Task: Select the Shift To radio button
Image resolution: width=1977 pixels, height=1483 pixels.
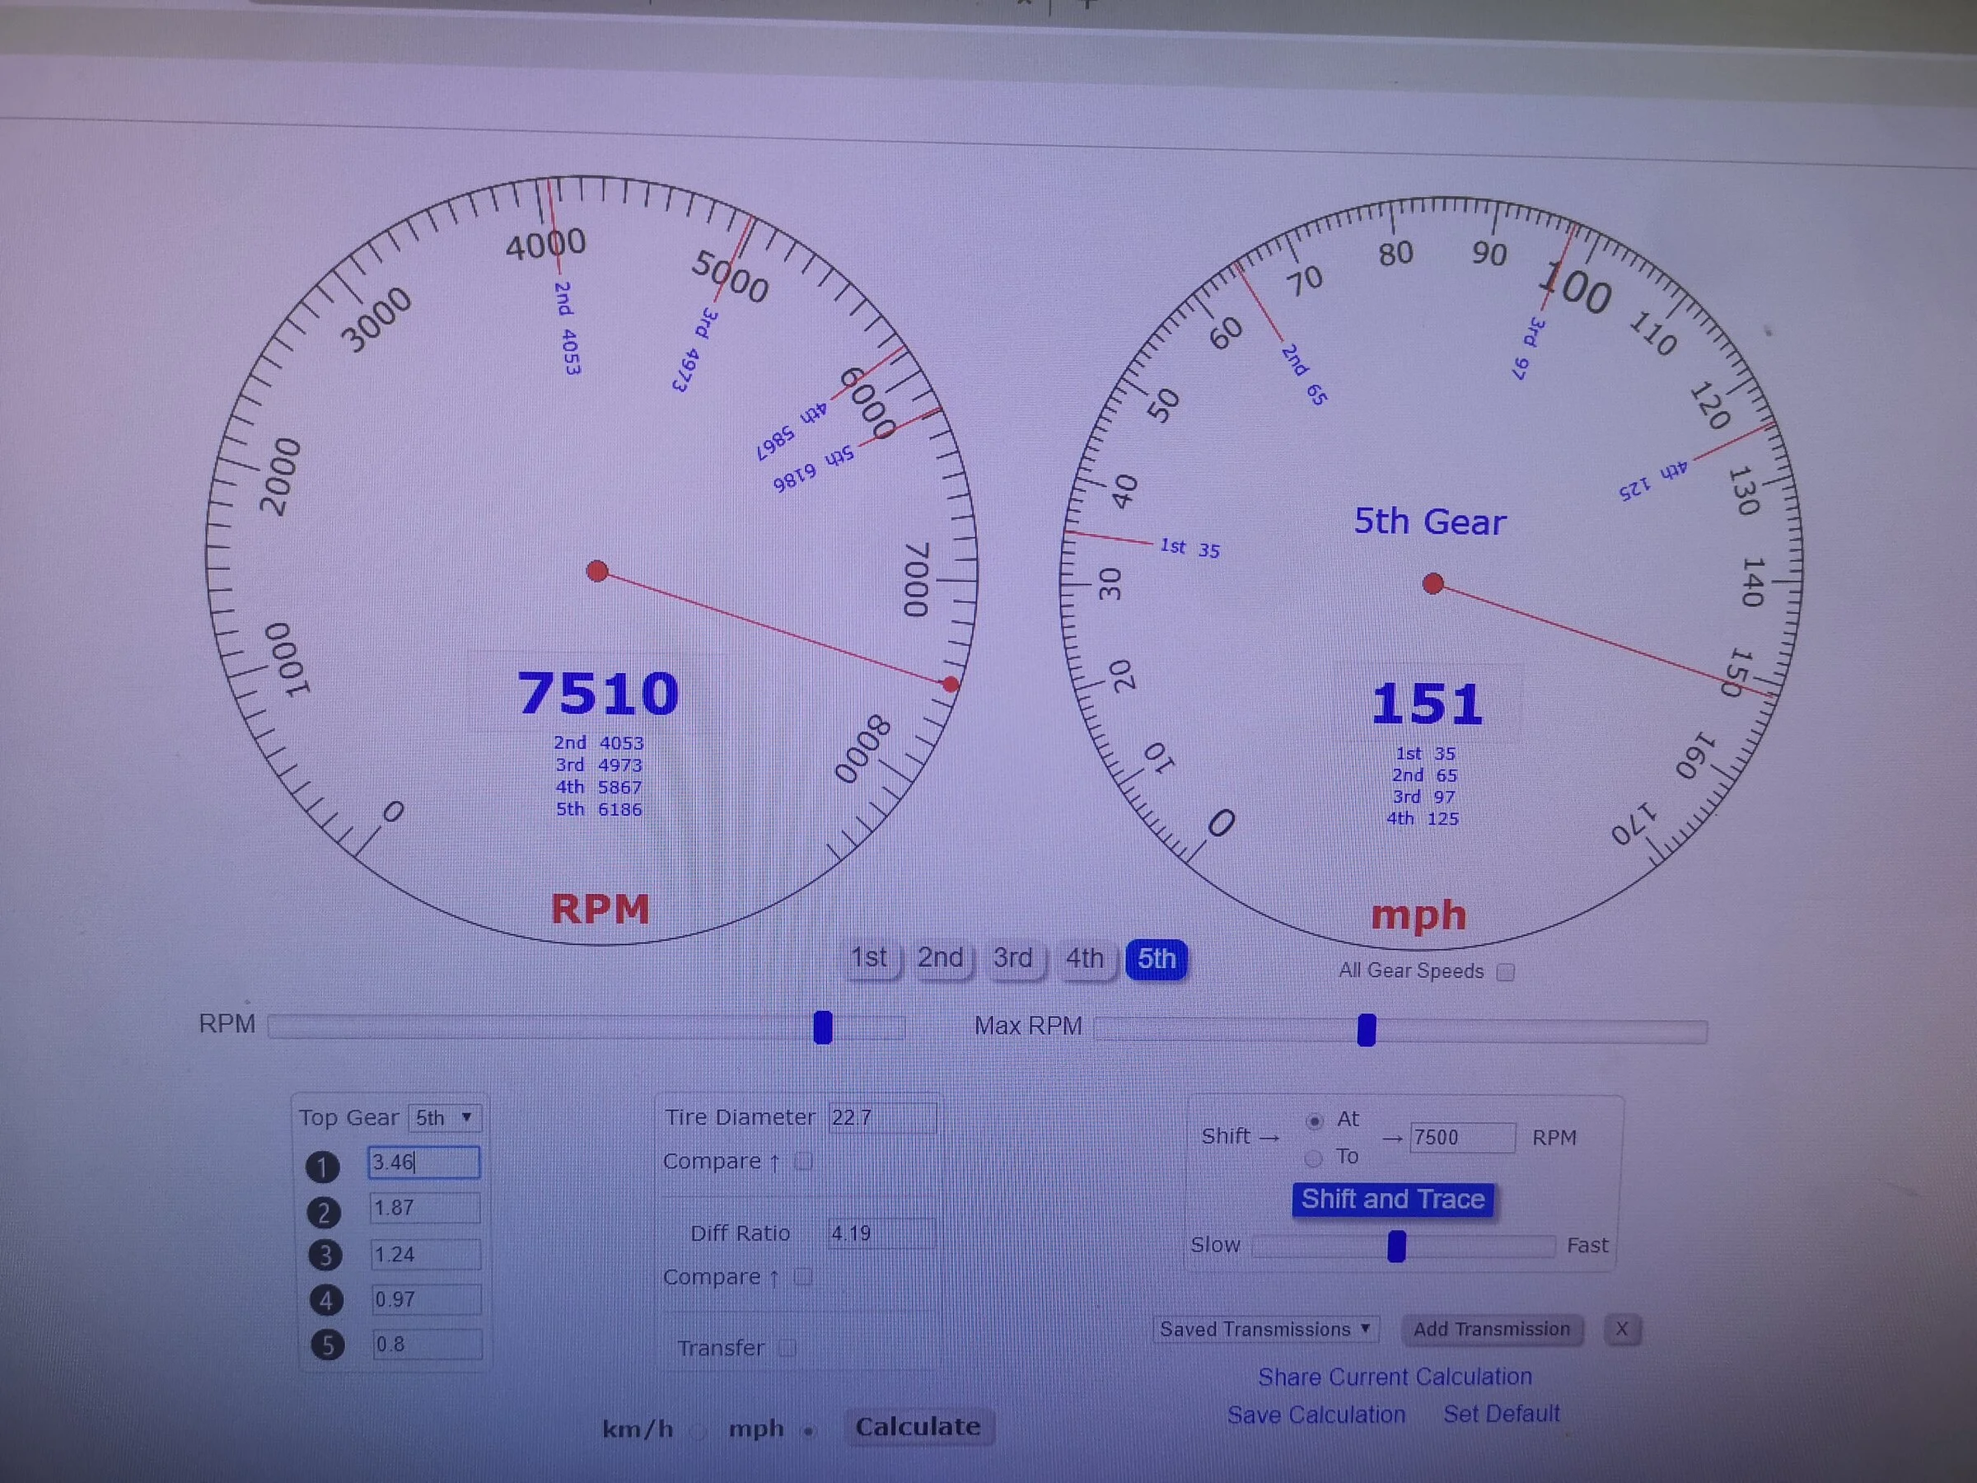Action: pos(1313,1158)
